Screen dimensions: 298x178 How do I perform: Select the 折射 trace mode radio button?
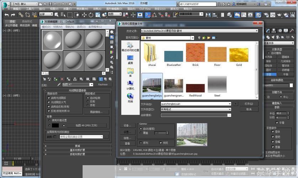pos(88,105)
